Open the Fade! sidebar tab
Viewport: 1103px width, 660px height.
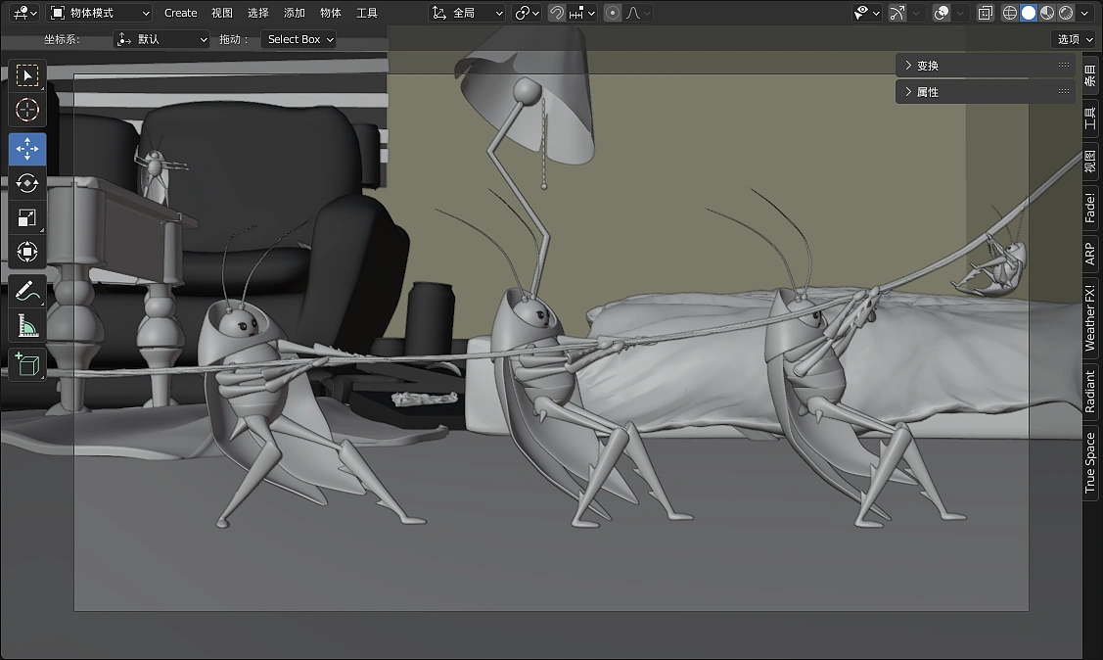(1090, 209)
